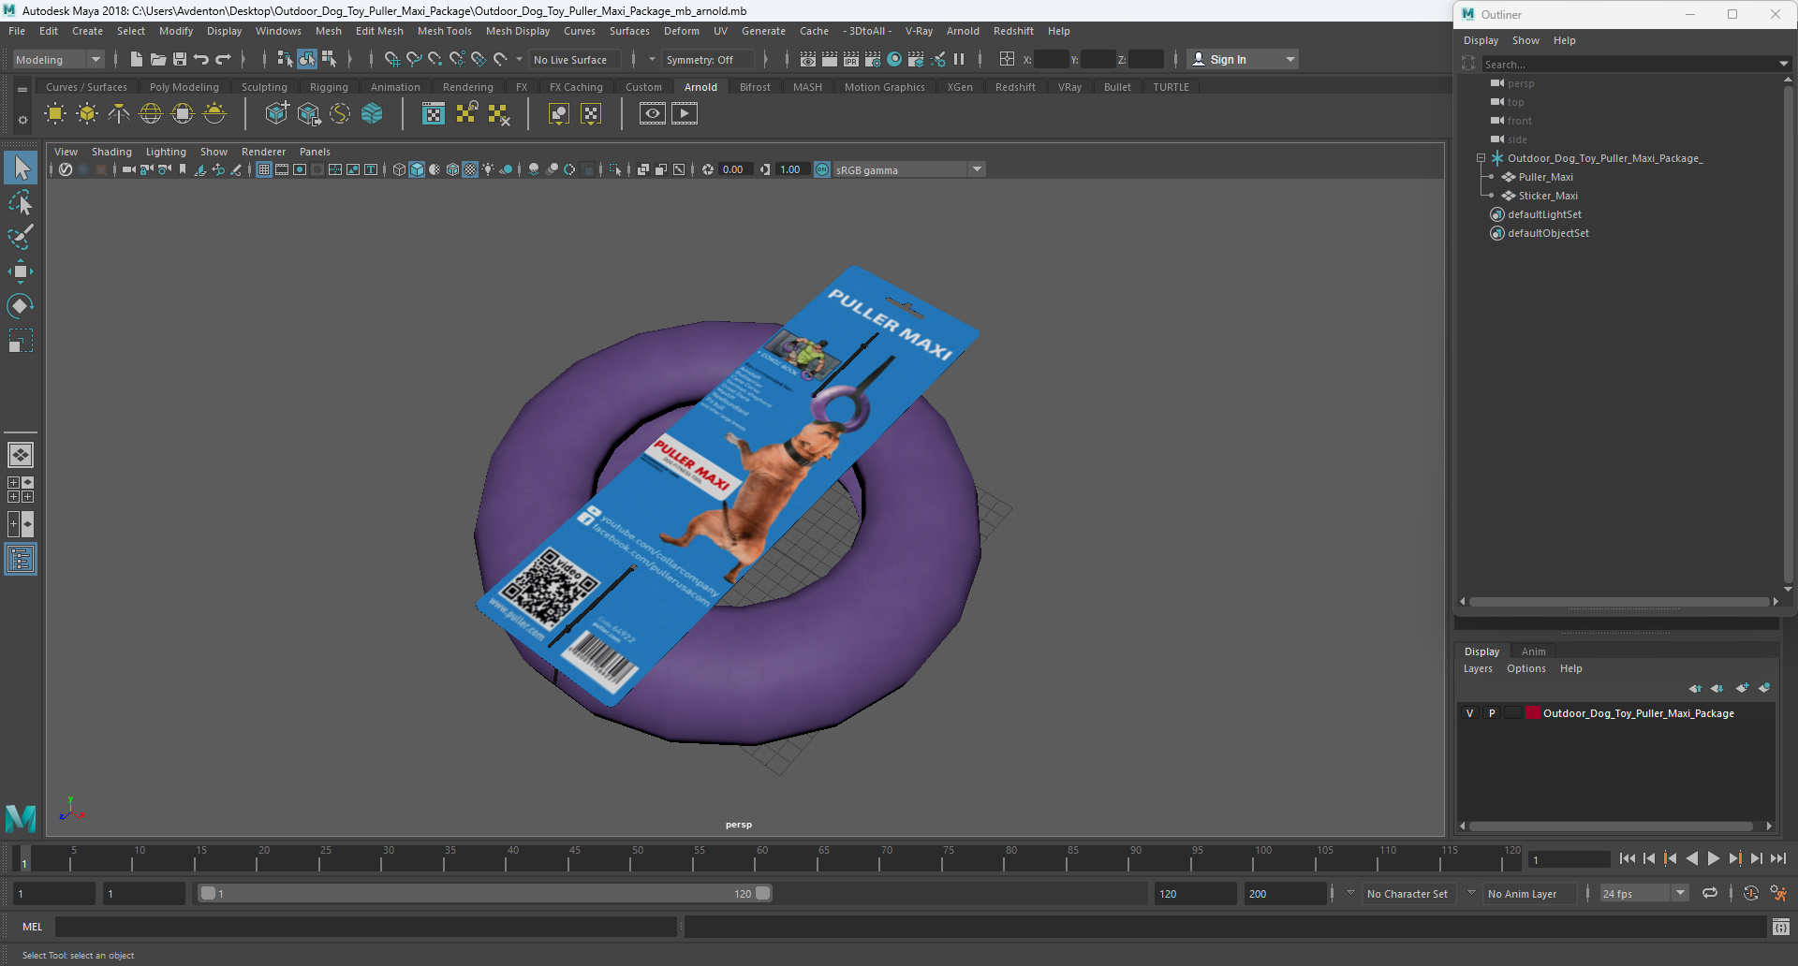The width and height of the screenshot is (1798, 966).
Task: Open the viewport Shading menu
Action: click(111, 152)
